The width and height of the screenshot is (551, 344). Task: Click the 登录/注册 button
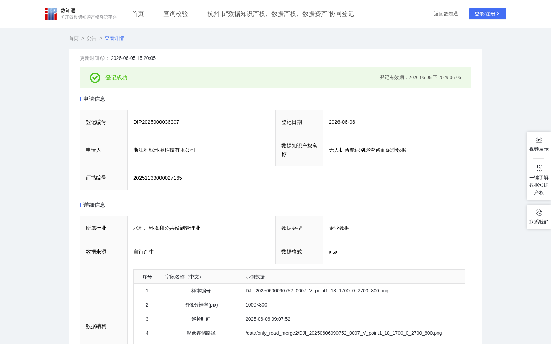(x=488, y=14)
